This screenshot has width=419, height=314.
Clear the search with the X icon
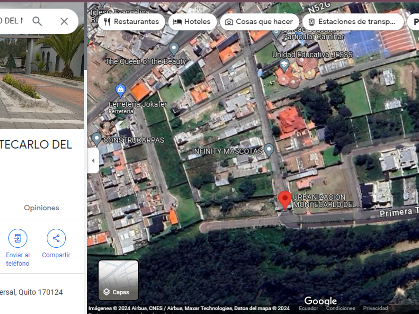64,21
